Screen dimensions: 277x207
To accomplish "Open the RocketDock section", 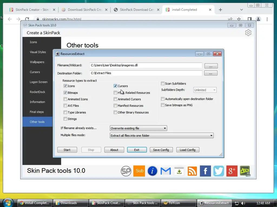I will tap(37, 92).
